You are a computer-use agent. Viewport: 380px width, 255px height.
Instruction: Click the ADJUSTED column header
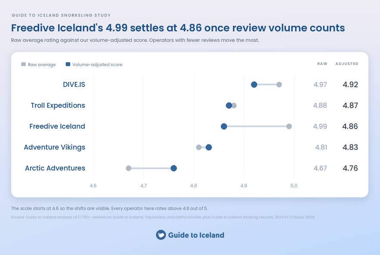(x=347, y=64)
